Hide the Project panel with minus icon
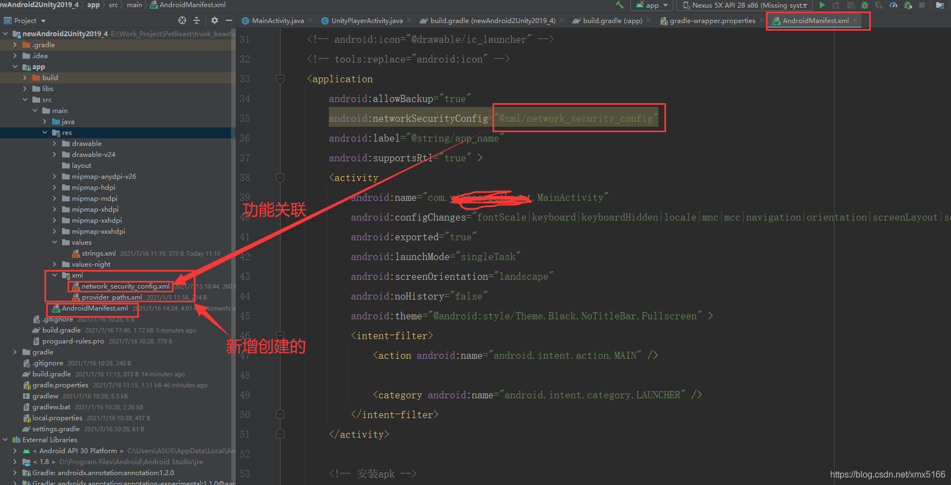The height and width of the screenshot is (485, 951). coord(228,20)
